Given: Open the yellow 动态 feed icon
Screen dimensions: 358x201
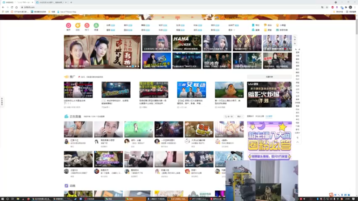Looking at the screenshot, I should tap(77, 25).
